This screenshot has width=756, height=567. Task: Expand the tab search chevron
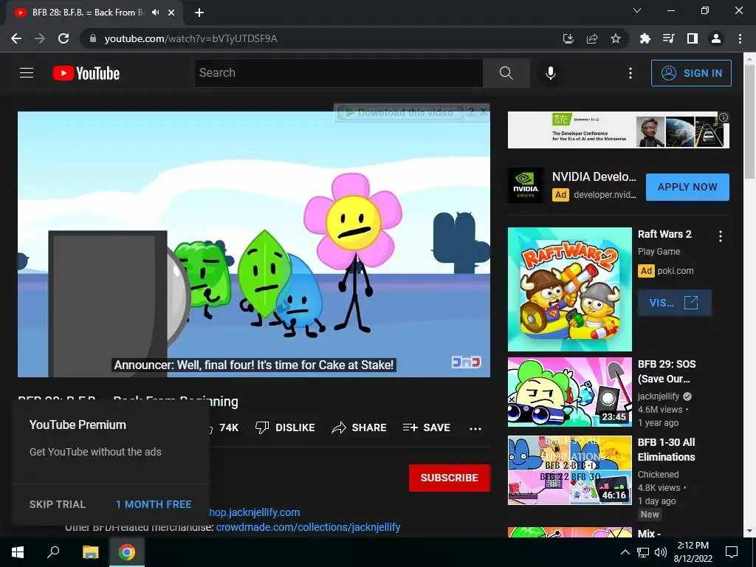pyautogui.click(x=637, y=10)
